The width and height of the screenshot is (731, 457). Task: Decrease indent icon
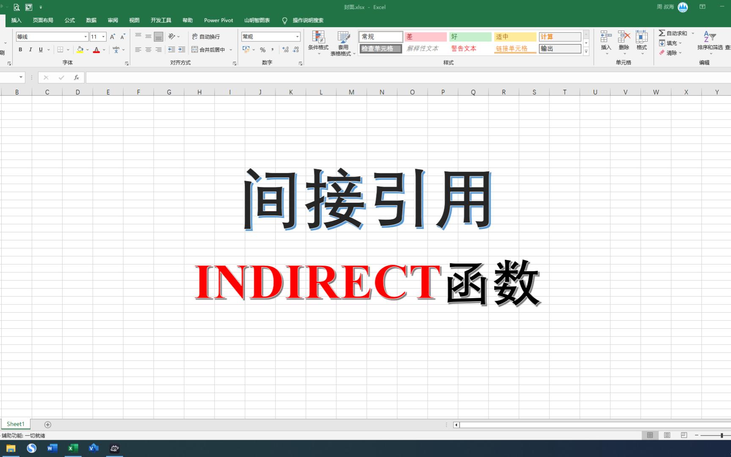point(171,50)
